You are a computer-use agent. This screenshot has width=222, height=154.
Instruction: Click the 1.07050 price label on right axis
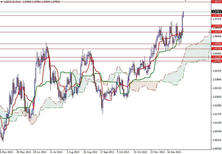click(217, 26)
